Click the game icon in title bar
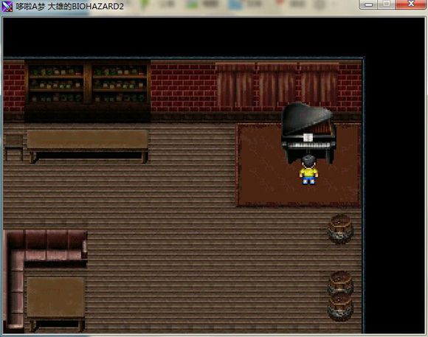 (7, 6)
